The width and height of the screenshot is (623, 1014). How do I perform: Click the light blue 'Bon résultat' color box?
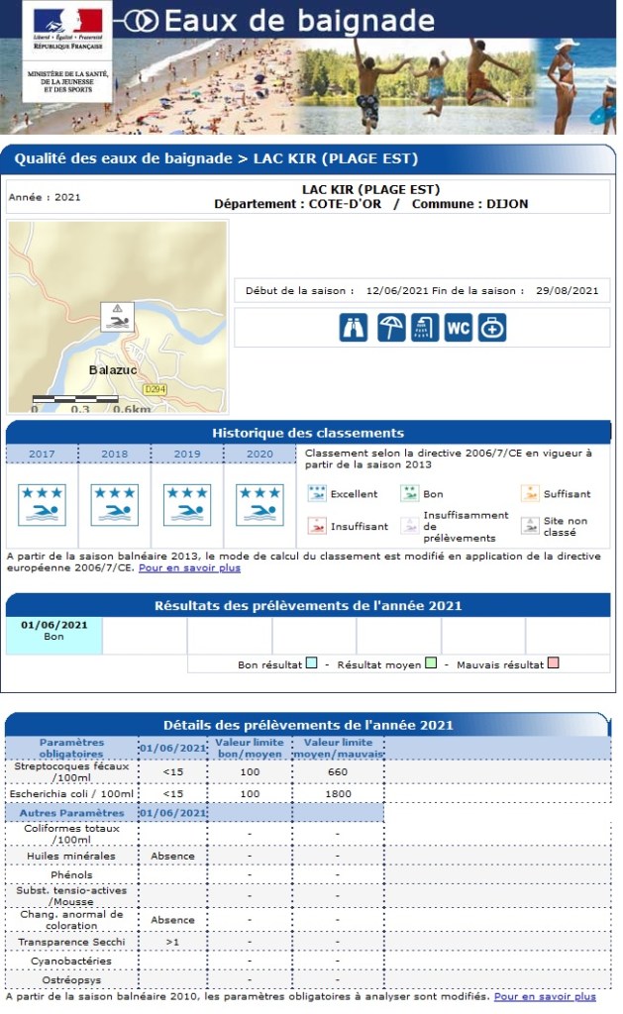(312, 663)
